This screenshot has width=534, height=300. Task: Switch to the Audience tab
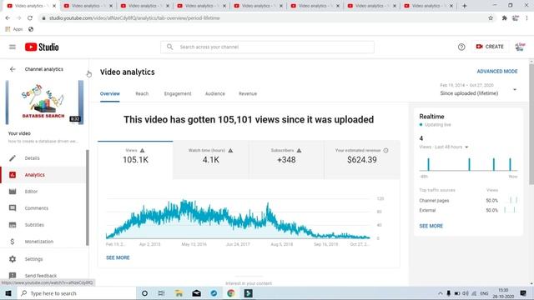point(215,93)
